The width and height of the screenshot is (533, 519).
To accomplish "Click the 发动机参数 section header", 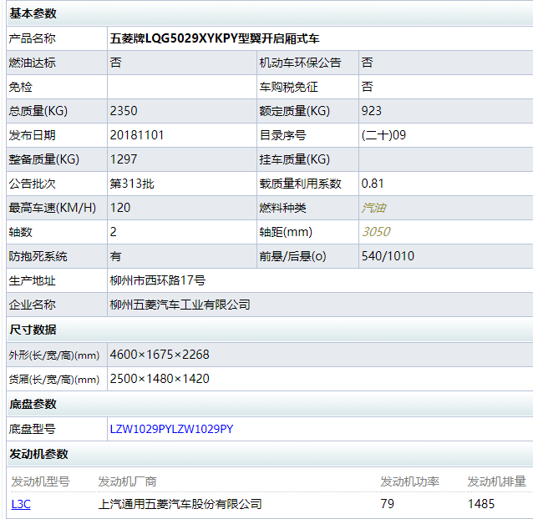I will coord(38,454).
